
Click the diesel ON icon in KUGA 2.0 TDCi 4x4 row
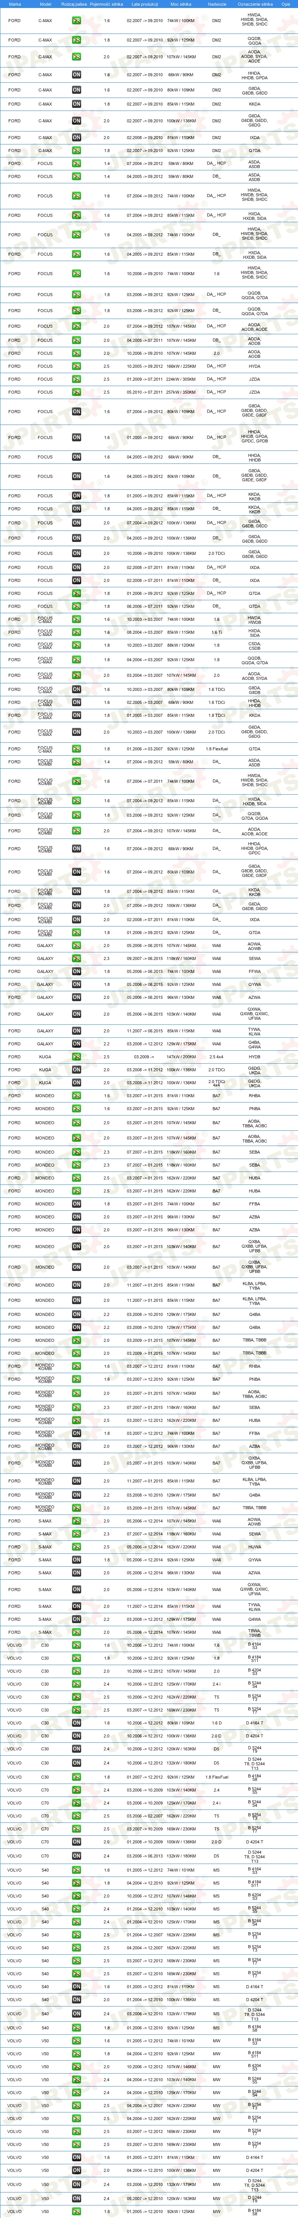(77, 1082)
